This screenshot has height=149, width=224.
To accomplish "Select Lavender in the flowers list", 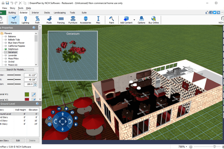I will tap(12, 55).
